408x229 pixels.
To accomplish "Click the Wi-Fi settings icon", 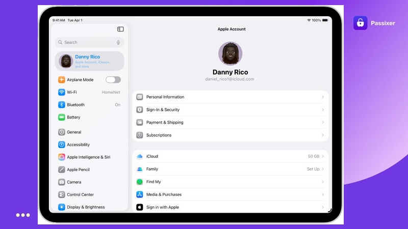I will [x=61, y=92].
